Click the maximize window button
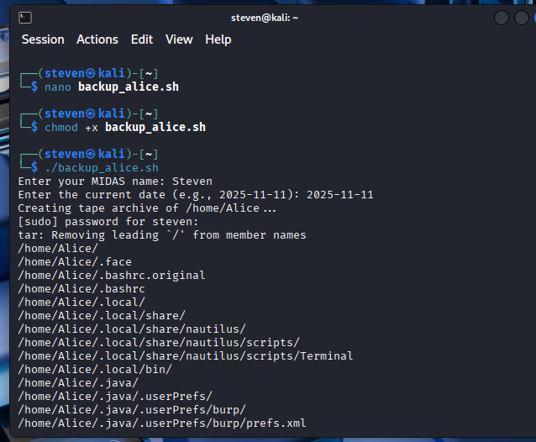This screenshot has height=442, width=536. click(521, 18)
